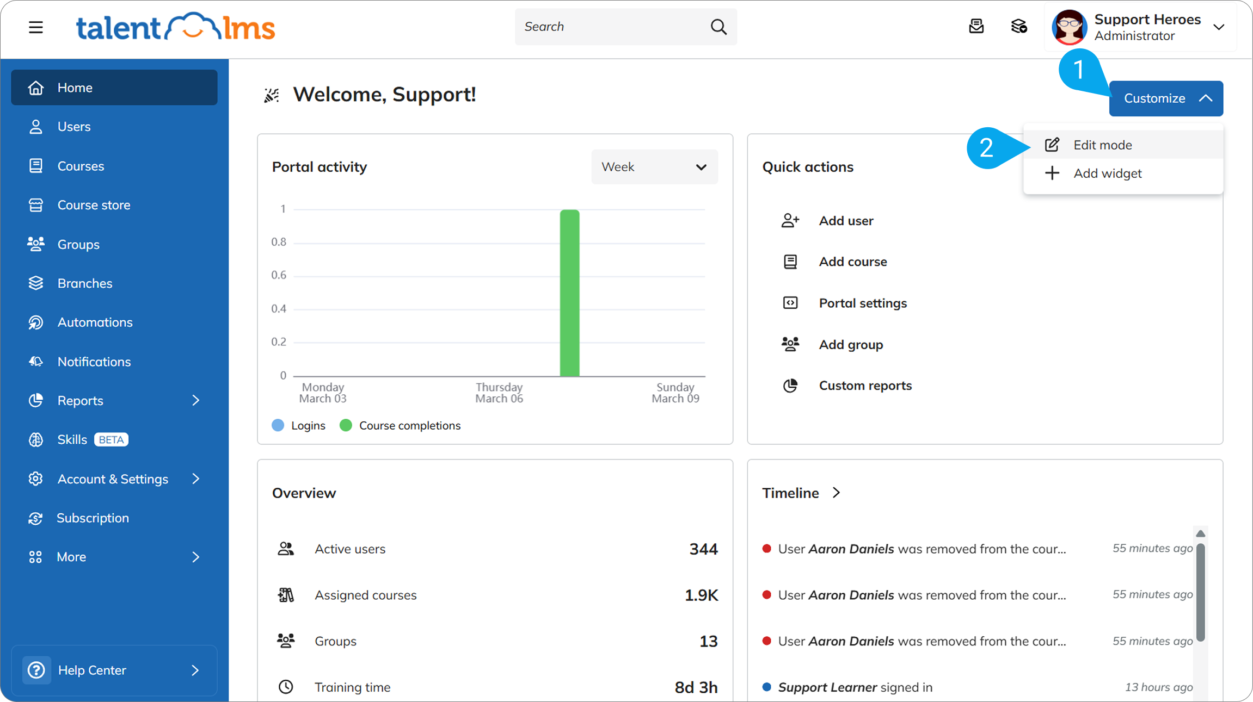Click the Add user quick action icon

(x=790, y=221)
